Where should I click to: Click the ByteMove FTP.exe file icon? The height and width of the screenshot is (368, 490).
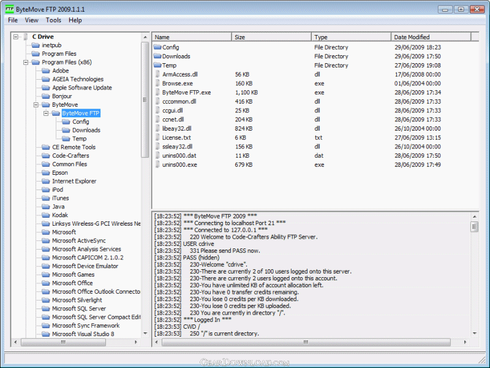pyautogui.click(x=157, y=93)
